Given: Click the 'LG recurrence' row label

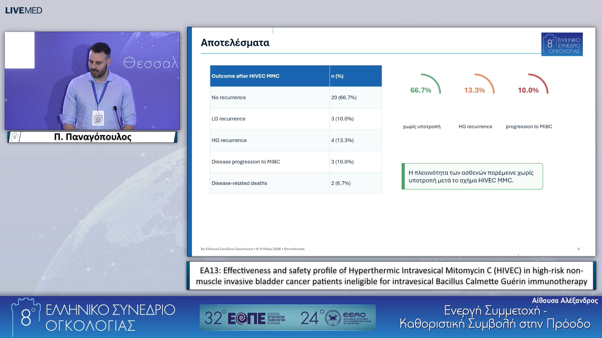Looking at the screenshot, I should (x=228, y=119).
